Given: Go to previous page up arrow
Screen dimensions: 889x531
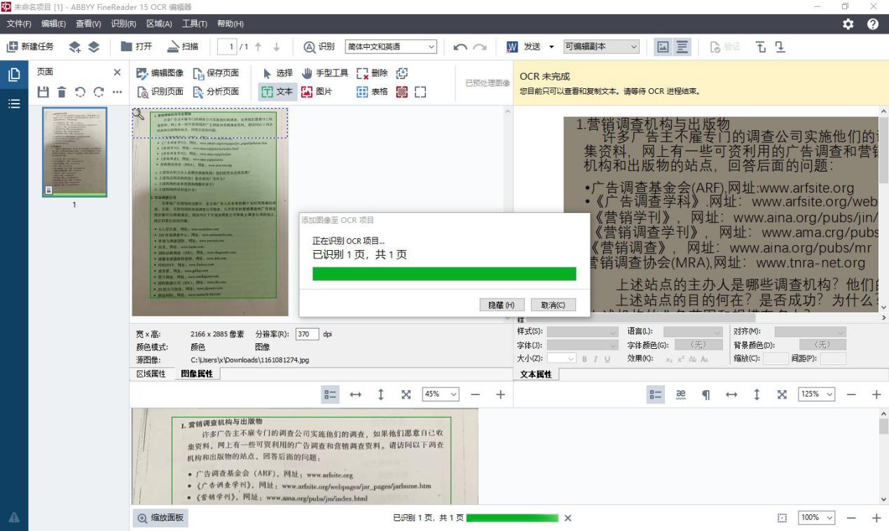Looking at the screenshot, I should point(258,47).
